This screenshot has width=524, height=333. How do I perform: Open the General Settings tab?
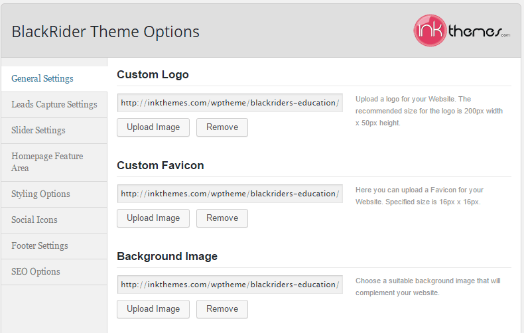(x=42, y=79)
